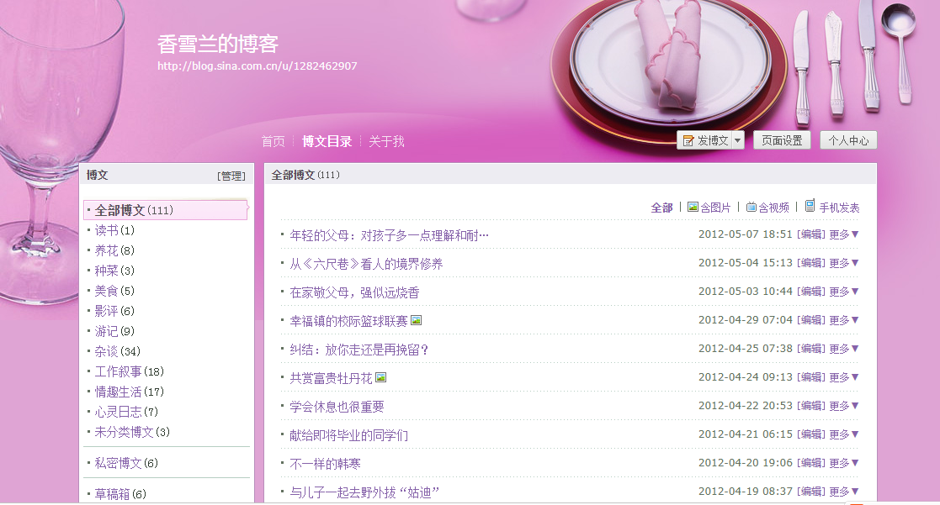940x505 pixels.
Task: Open post 学会休息也很重要
Action: tap(337, 407)
